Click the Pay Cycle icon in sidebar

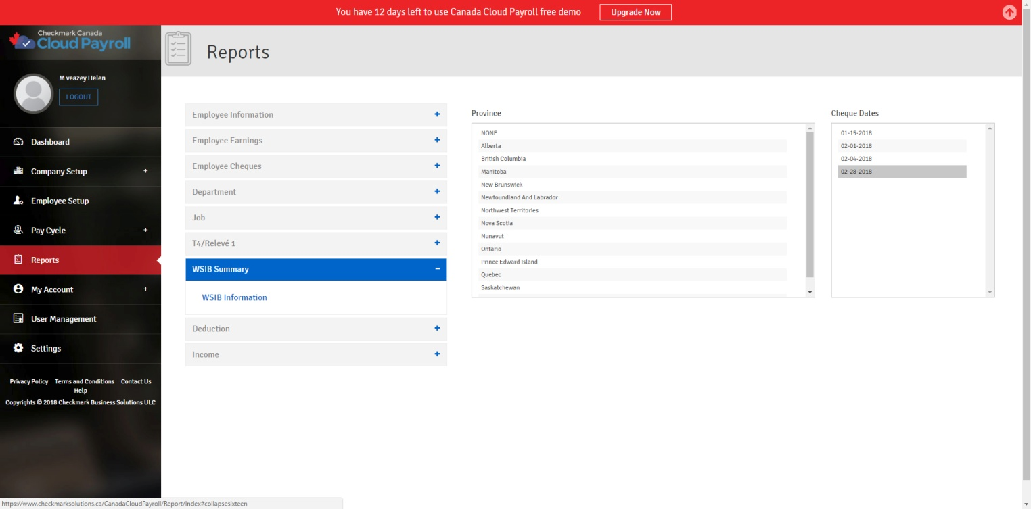tap(18, 231)
